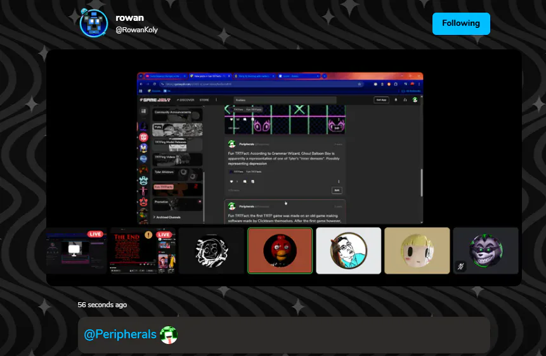Image resolution: width=546 pixels, height=356 pixels.
Task: Open the Community Announcements channel
Action: 178,115
